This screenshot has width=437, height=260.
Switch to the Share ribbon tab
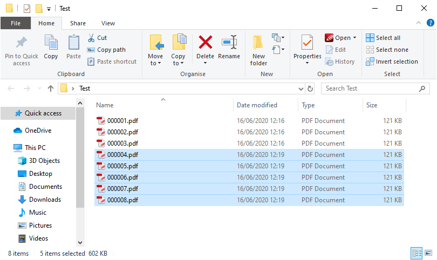[x=78, y=23]
